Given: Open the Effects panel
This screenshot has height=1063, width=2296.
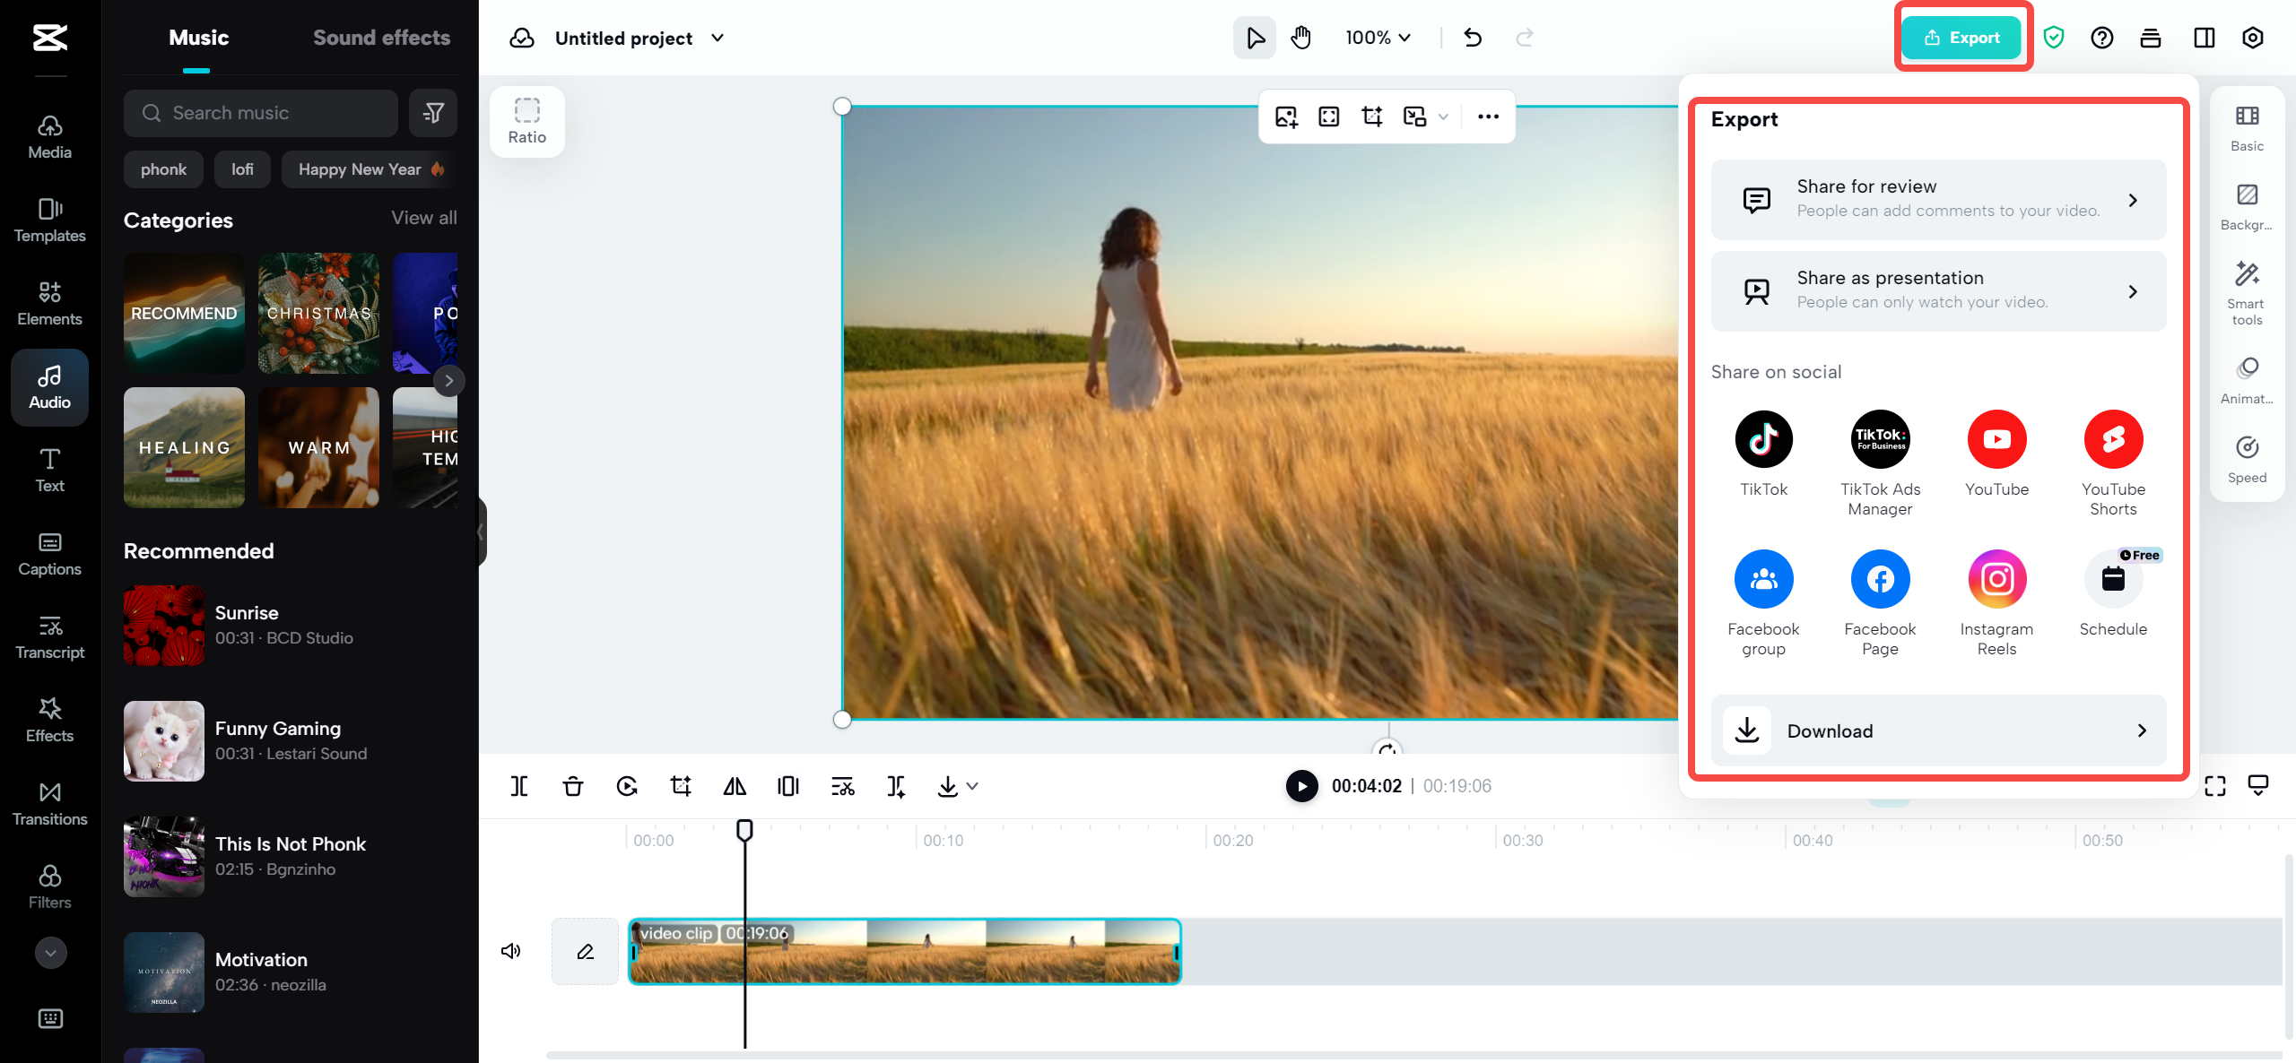Looking at the screenshot, I should [x=49, y=721].
